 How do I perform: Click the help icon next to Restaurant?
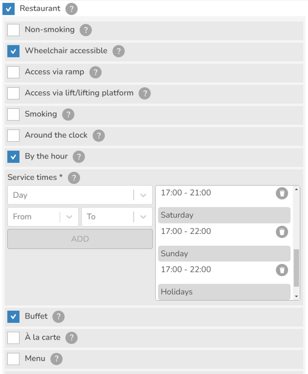pos(72,9)
